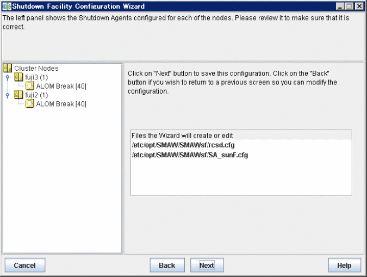Close the Shutdown Facility Configuration Wizard window
This screenshot has height=277, width=367.
(359, 7)
